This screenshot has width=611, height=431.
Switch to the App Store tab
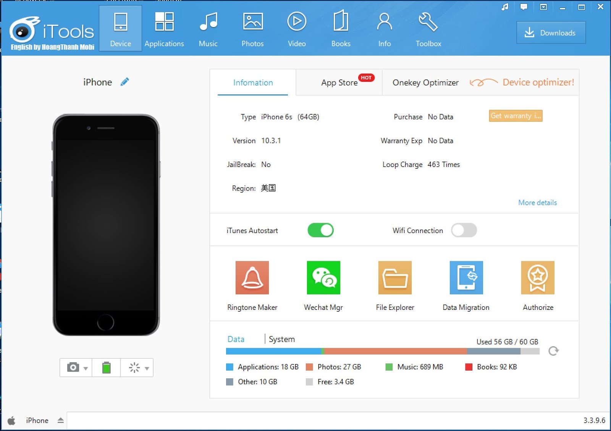tap(339, 83)
